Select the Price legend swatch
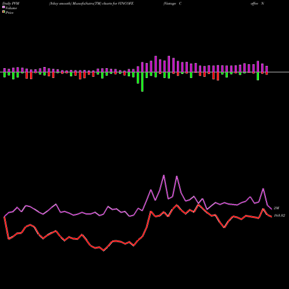Image resolution: width=289 pixels, height=289 pixels. click(3, 12)
